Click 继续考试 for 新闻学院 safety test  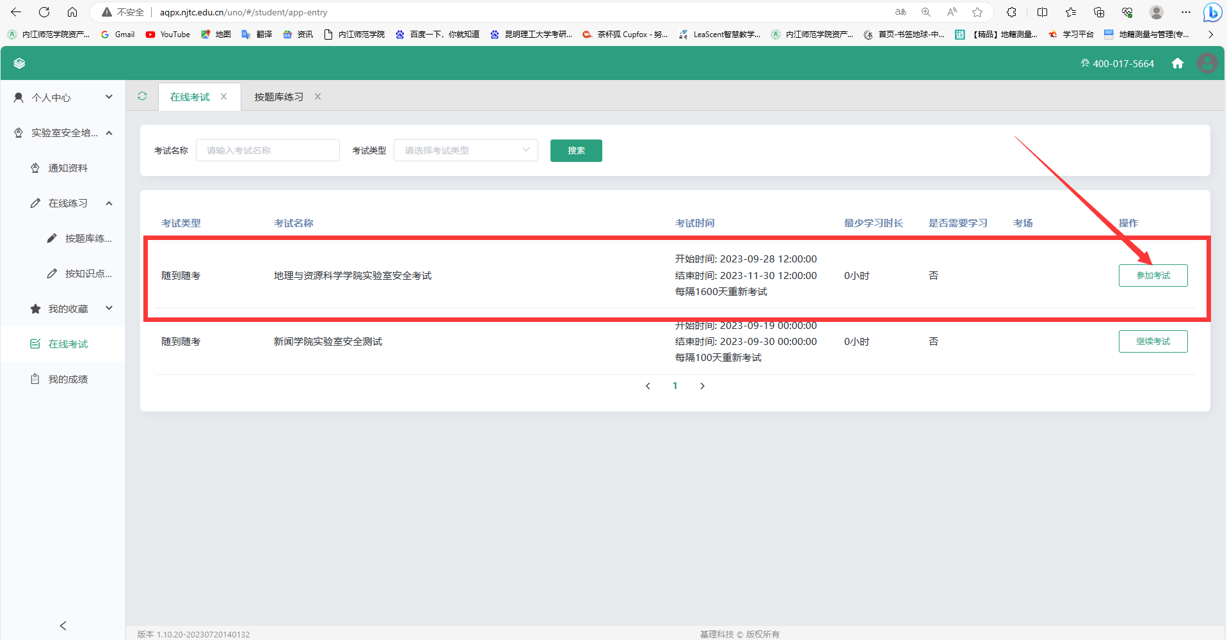pyautogui.click(x=1152, y=341)
